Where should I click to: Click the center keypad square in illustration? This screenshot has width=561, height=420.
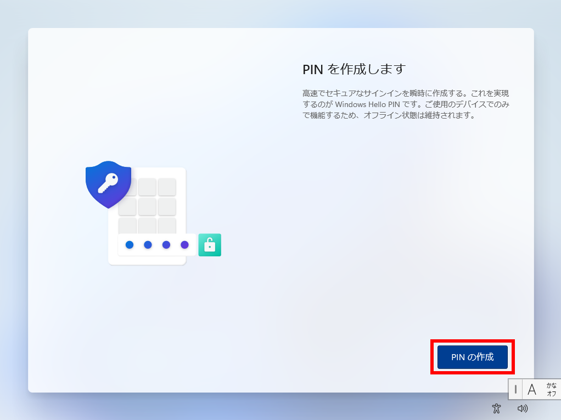(147, 207)
